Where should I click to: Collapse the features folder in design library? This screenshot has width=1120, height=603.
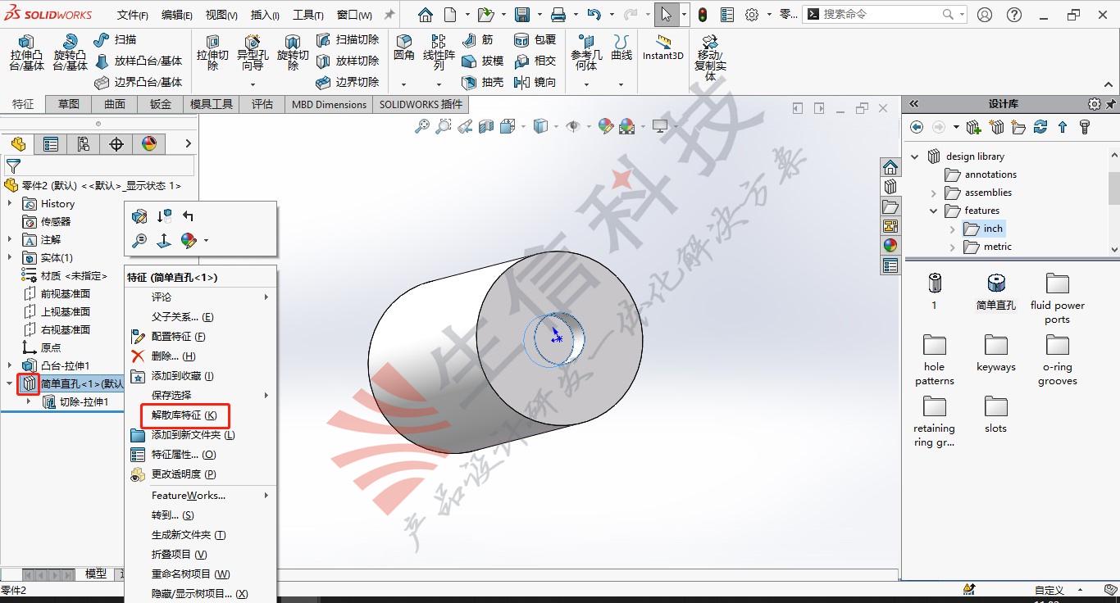coord(933,211)
